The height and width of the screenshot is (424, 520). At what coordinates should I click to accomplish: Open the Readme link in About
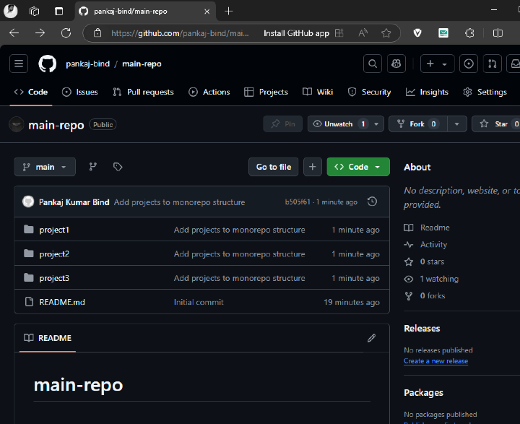(x=427, y=228)
